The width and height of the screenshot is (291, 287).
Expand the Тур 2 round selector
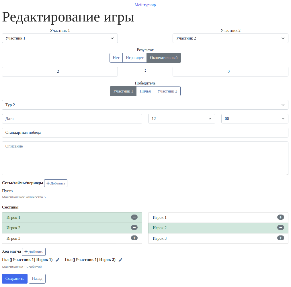145,105
